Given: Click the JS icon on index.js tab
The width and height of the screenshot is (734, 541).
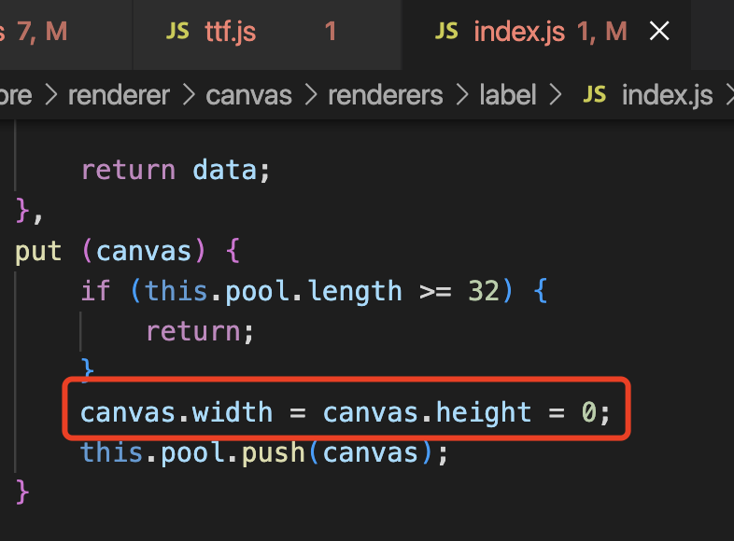Looking at the screenshot, I should click(446, 32).
